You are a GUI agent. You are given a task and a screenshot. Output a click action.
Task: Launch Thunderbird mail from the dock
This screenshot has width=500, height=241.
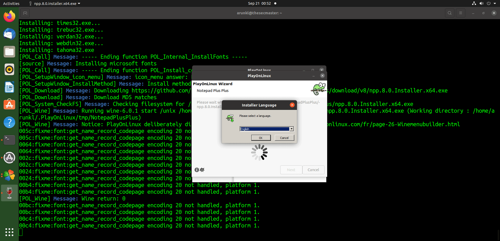(9, 34)
